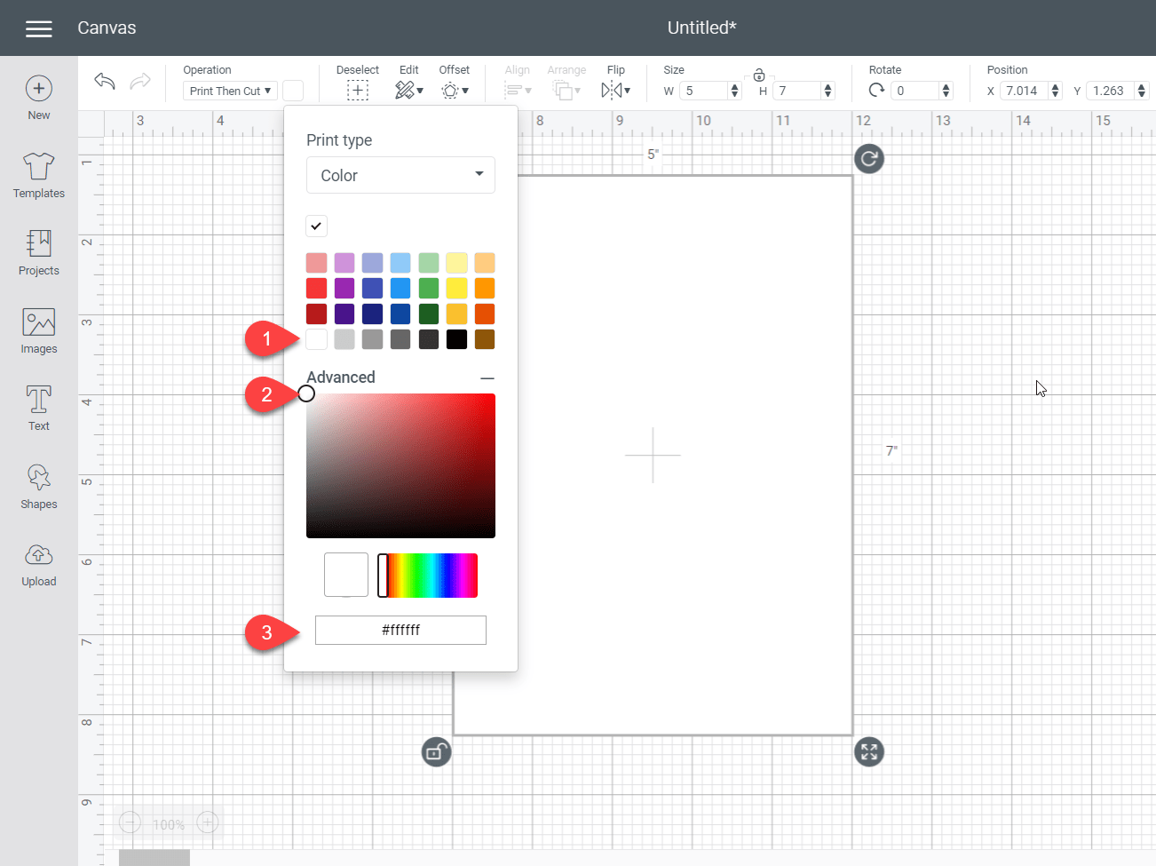
Task: Increase the height value with up arrow
Action: coord(828,87)
